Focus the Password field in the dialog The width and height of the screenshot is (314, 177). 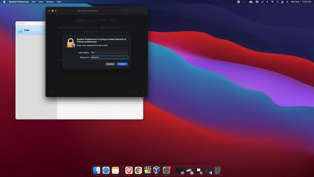[x=109, y=58]
